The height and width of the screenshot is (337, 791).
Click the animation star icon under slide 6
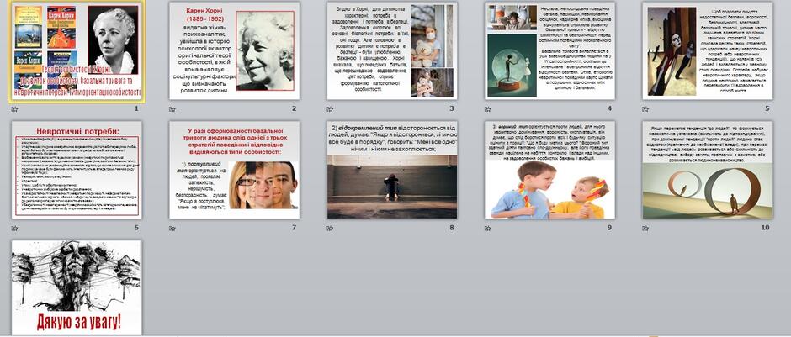click(14, 229)
